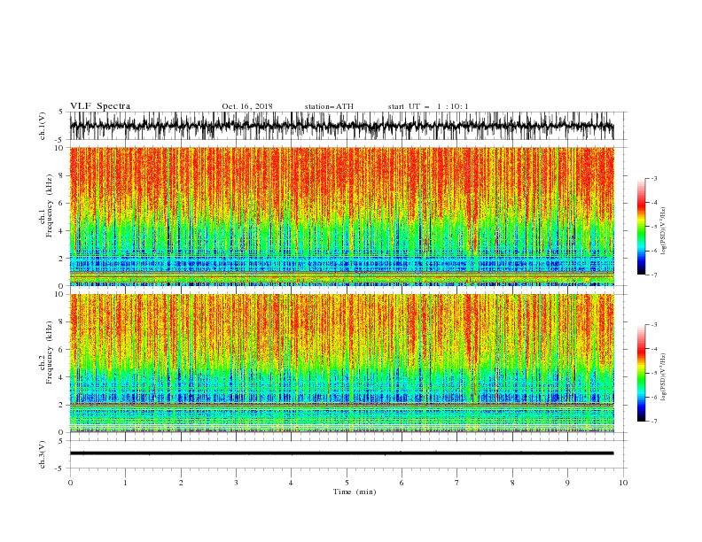Click the "4" label on the time axis
The height and width of the screenshot is (542, 702).
click(x=291, y=483)
